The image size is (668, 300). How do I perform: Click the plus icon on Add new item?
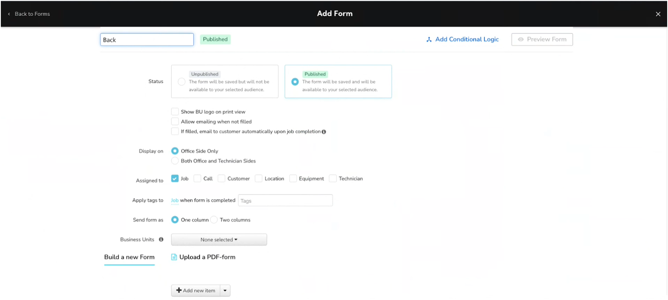[179, 290]
